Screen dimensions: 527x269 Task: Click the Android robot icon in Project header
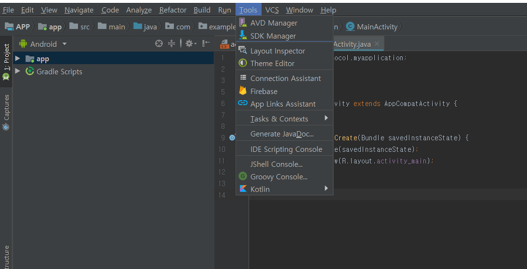(23, 44)
